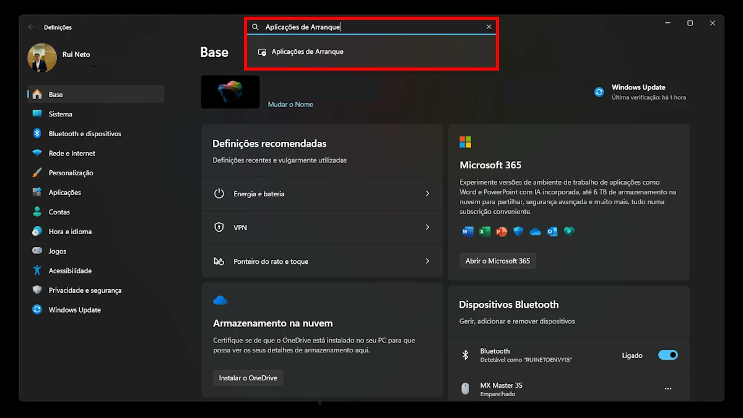
Task: Click the PowerPoint icon in Microsoft 365
Action: 502,232
